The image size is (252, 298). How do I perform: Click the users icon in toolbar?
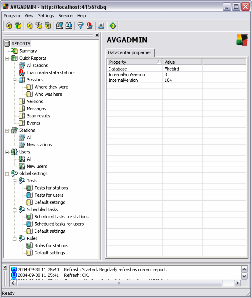tap(68, 26)
